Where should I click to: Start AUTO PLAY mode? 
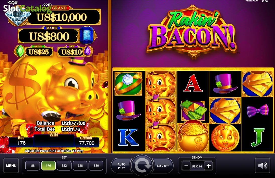pos(121,166)
